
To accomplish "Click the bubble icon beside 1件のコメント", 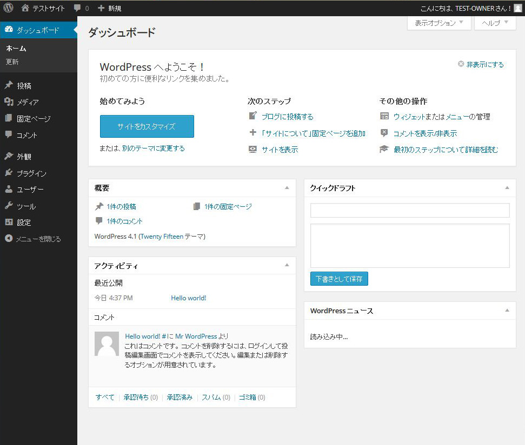I will 99,221.
